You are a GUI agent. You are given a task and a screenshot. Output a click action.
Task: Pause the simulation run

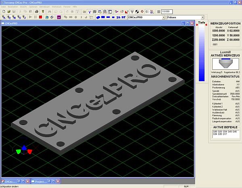35,17
